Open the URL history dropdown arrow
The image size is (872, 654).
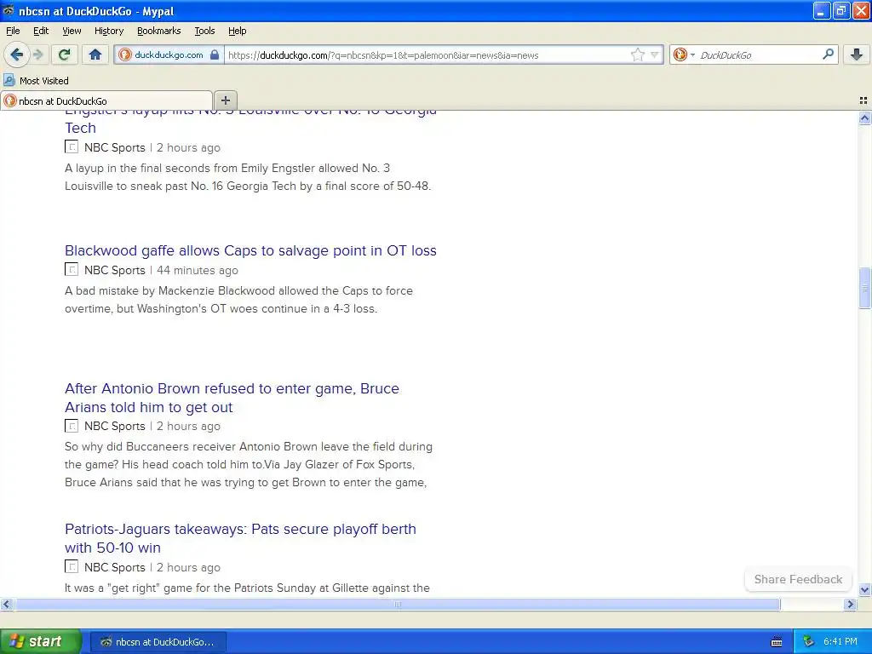(x=655, y=54)
